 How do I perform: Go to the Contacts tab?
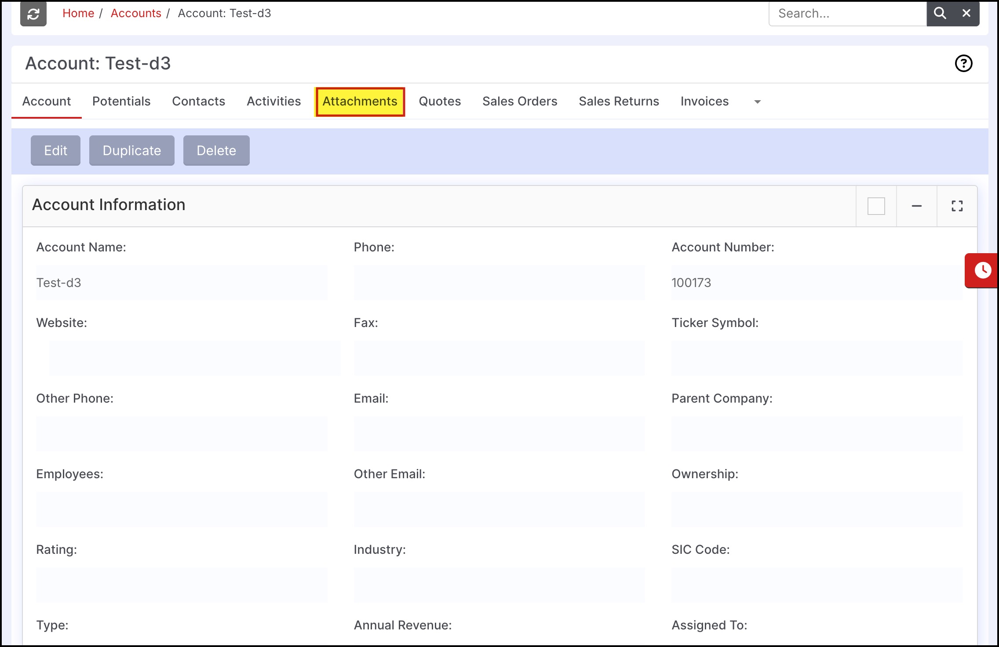point(198,102)
